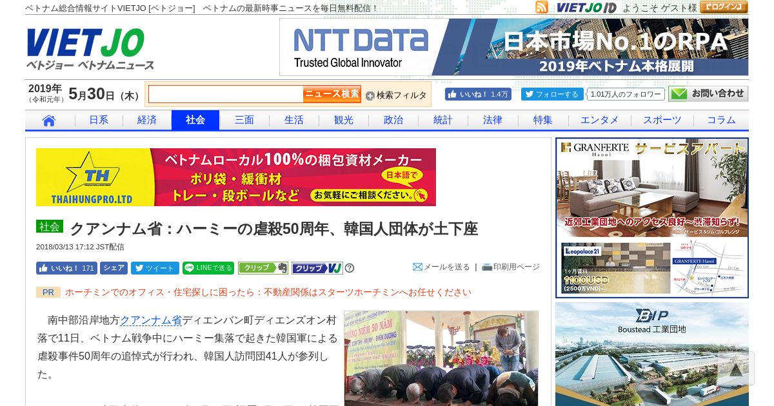Open the コラム category tab

[721, 121]
